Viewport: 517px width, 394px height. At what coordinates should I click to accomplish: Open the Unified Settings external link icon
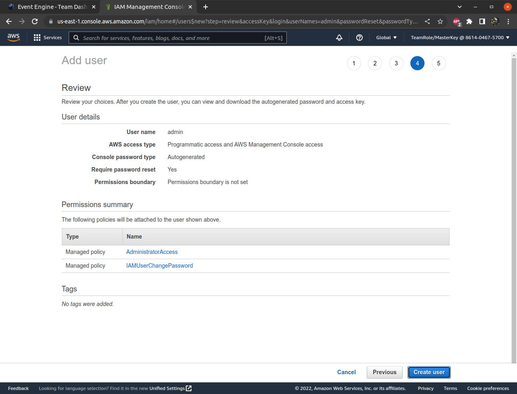[189, 388]
